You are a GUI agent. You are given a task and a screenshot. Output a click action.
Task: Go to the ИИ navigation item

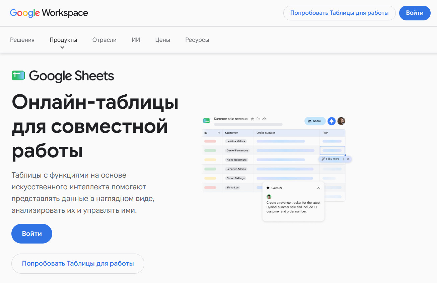pos(136,40)
